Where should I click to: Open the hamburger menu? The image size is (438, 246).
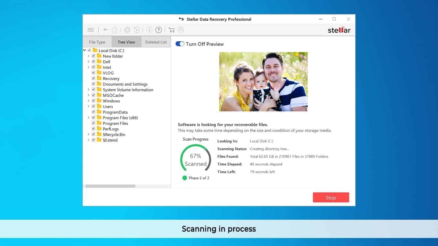(x=91, y=29)
